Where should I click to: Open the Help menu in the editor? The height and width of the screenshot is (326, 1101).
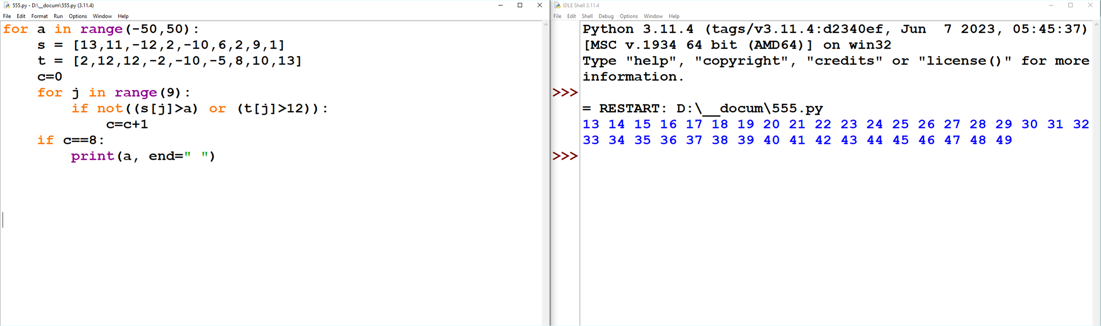[123, 16]
